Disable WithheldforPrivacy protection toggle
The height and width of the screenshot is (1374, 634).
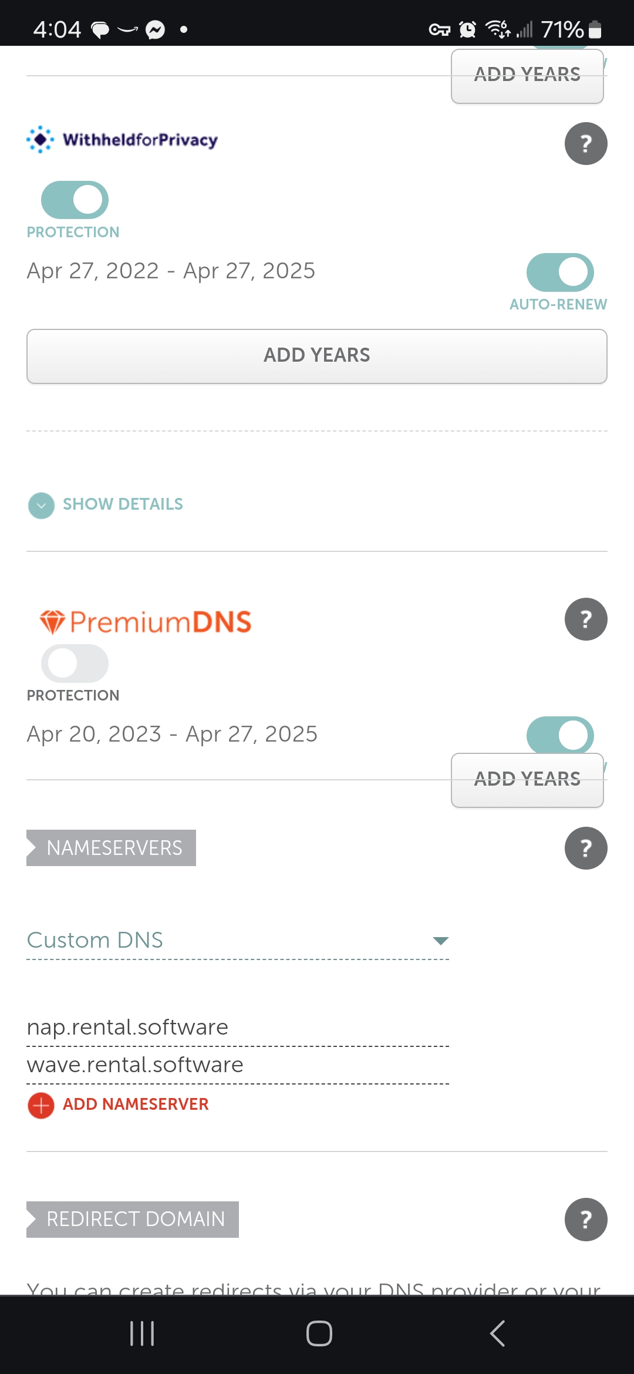[75, 200]
